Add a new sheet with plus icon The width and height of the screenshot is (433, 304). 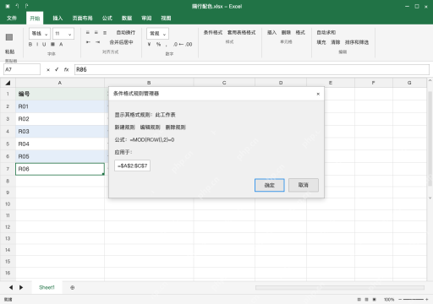(x=73, y=287)
